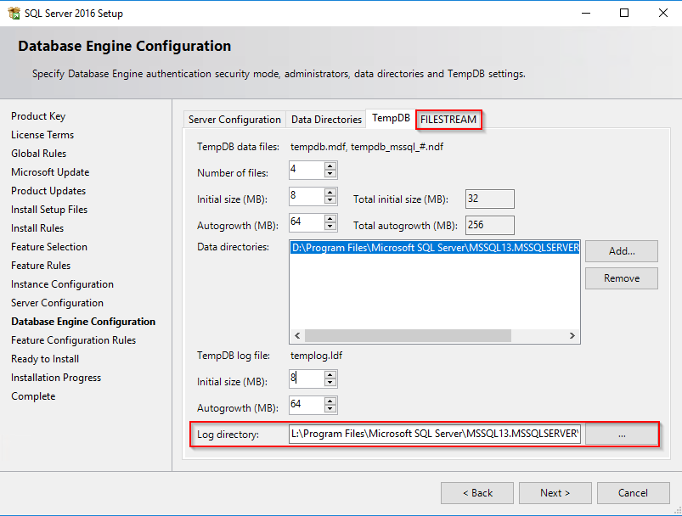682x516 pixels.
Task: Click the tempdb.mdf data files text
Action: pos(367,147)
